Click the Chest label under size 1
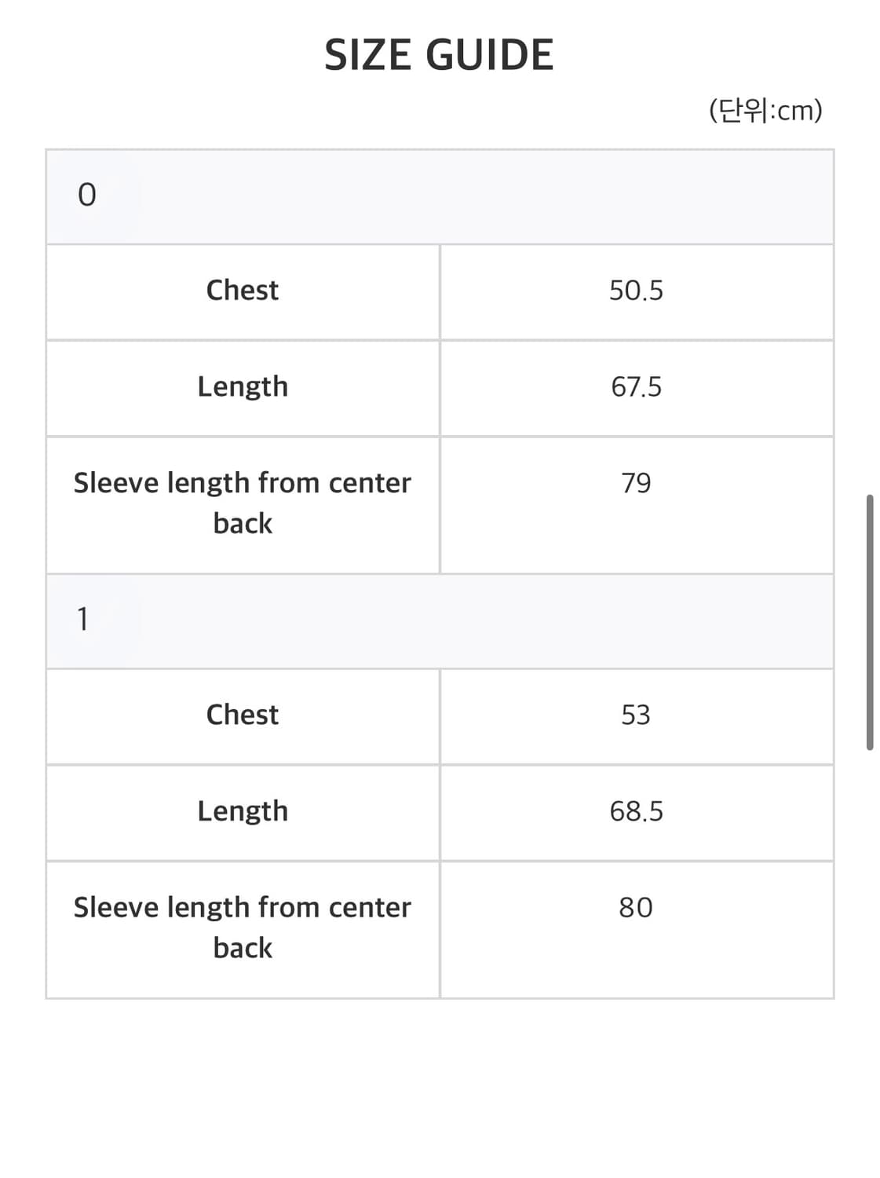This screenshot has height=1178, width=880. click(x=242, y=715)
